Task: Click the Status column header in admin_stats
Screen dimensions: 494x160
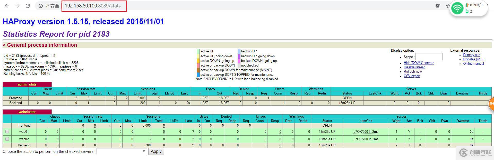Action: 347,93
